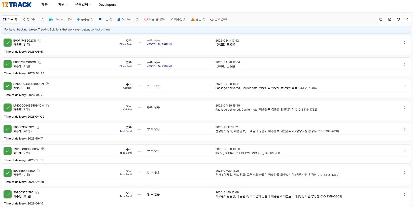The height and width of the screenshot is (207, 413).
Task: Select the 픽업(0) tab
Action: (105, 19)
